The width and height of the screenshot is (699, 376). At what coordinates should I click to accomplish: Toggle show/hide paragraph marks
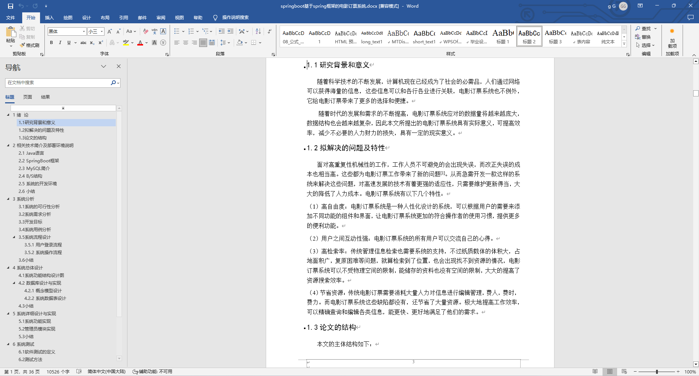click(x=269, y=32)
